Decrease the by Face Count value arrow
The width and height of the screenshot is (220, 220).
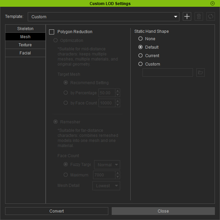pos(117,105)
